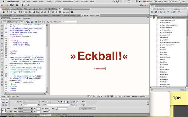Switch Properties to CSS mode

[x=5, y=105]
